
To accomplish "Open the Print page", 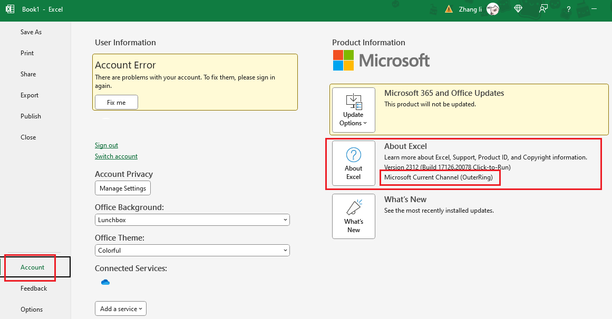I will [27, 53].
